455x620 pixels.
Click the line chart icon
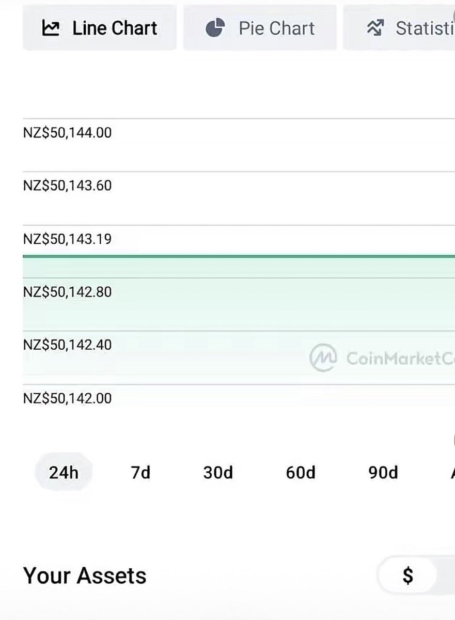click(x=51, y=28)
